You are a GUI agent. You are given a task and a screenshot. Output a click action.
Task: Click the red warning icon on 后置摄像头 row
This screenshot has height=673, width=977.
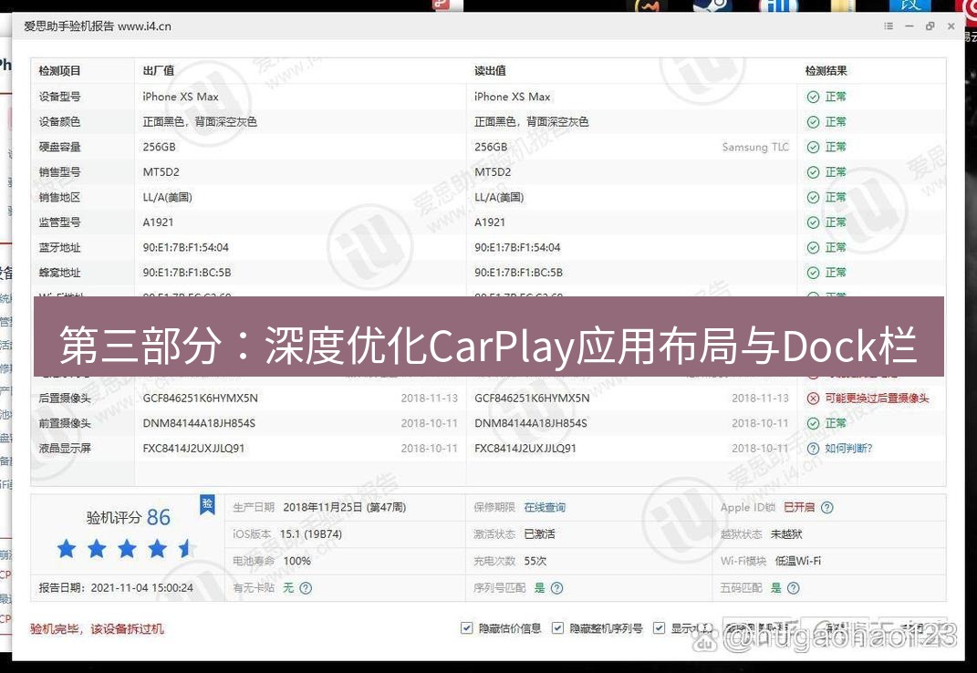tap(812, 398)
